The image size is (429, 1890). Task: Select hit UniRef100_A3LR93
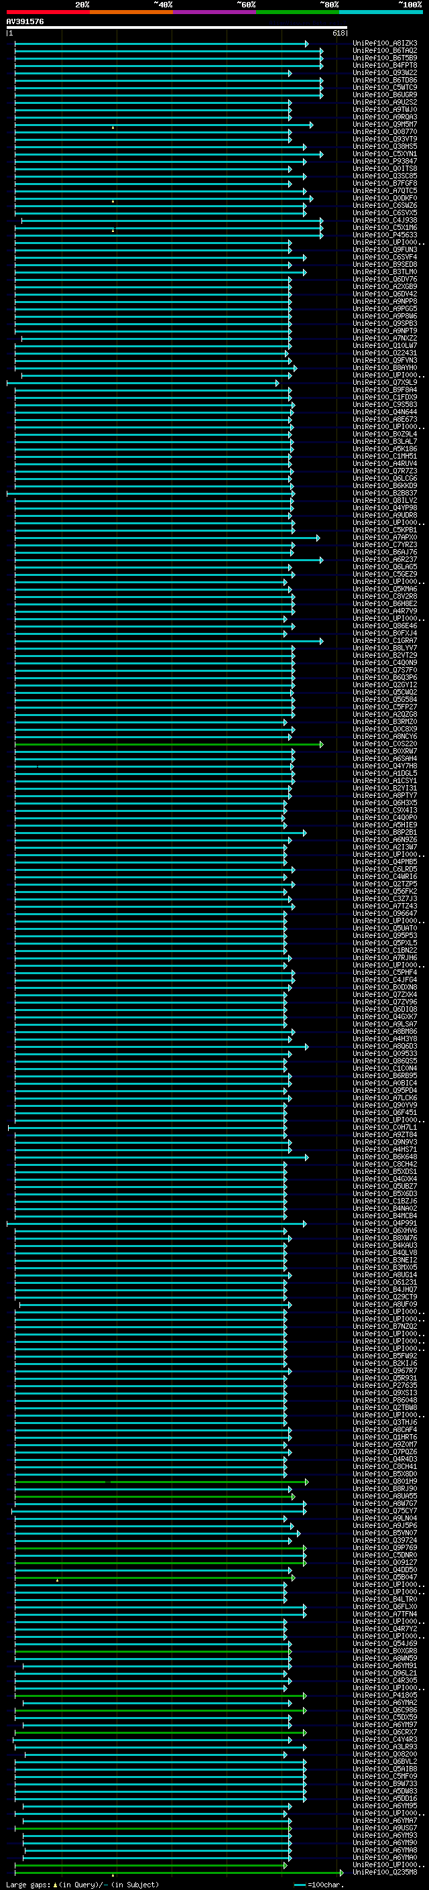pos(384,1747)
